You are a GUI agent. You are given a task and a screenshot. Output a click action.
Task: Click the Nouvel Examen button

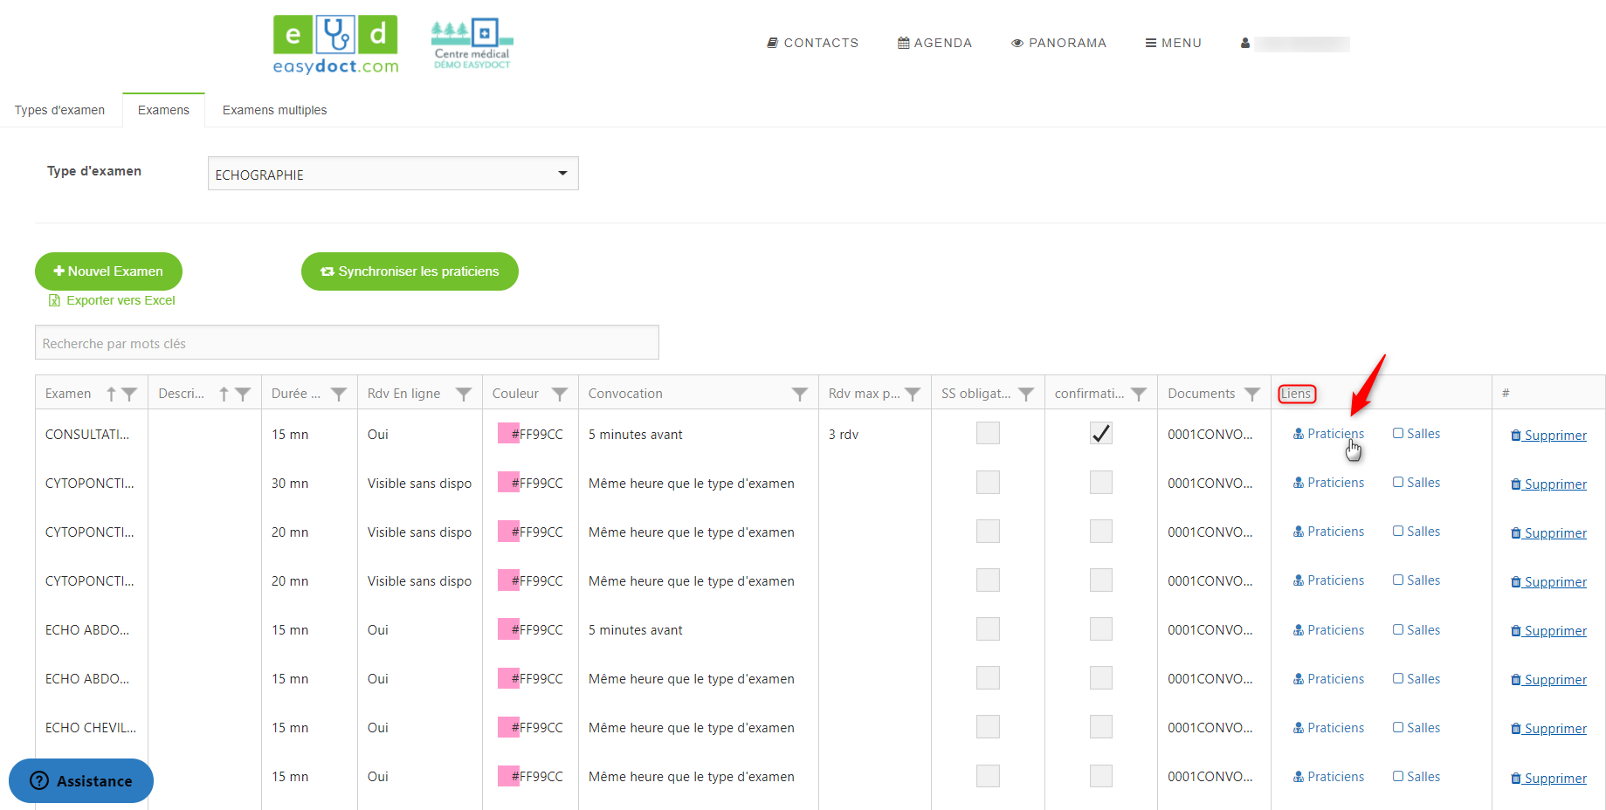click(108, 271)
